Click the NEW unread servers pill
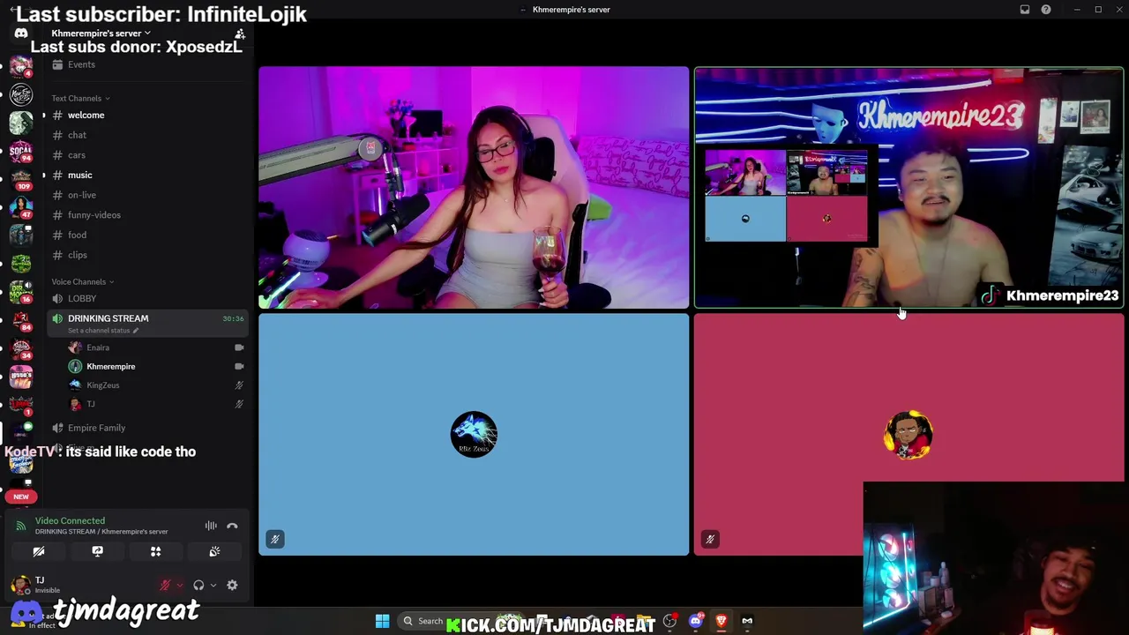 tap(21, 497)
